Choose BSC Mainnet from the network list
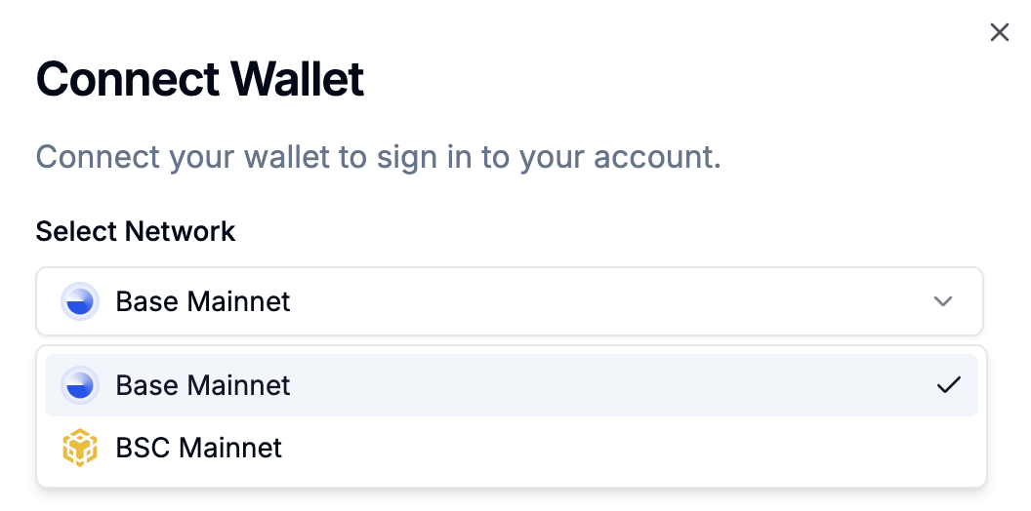This screenshot has width=1031, height=511. point(512,448)
